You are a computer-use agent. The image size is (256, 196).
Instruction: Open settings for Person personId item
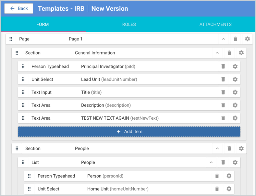[x=229, y=176]
